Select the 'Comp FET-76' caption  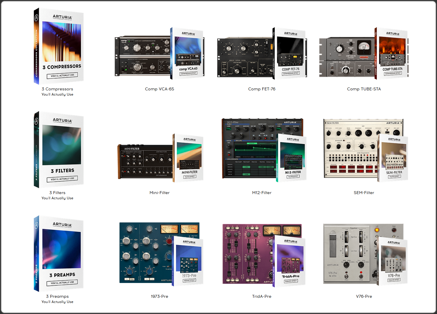[262, 89]
